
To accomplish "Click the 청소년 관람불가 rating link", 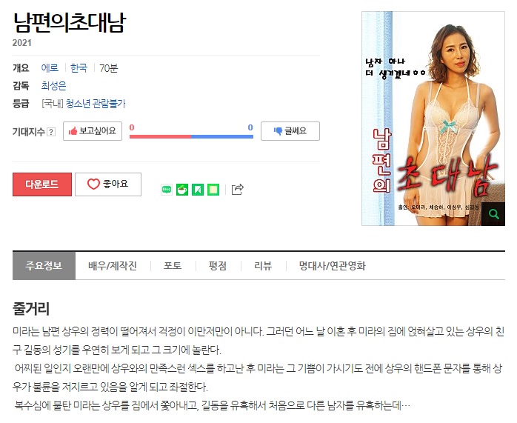I will click(96, 104).
